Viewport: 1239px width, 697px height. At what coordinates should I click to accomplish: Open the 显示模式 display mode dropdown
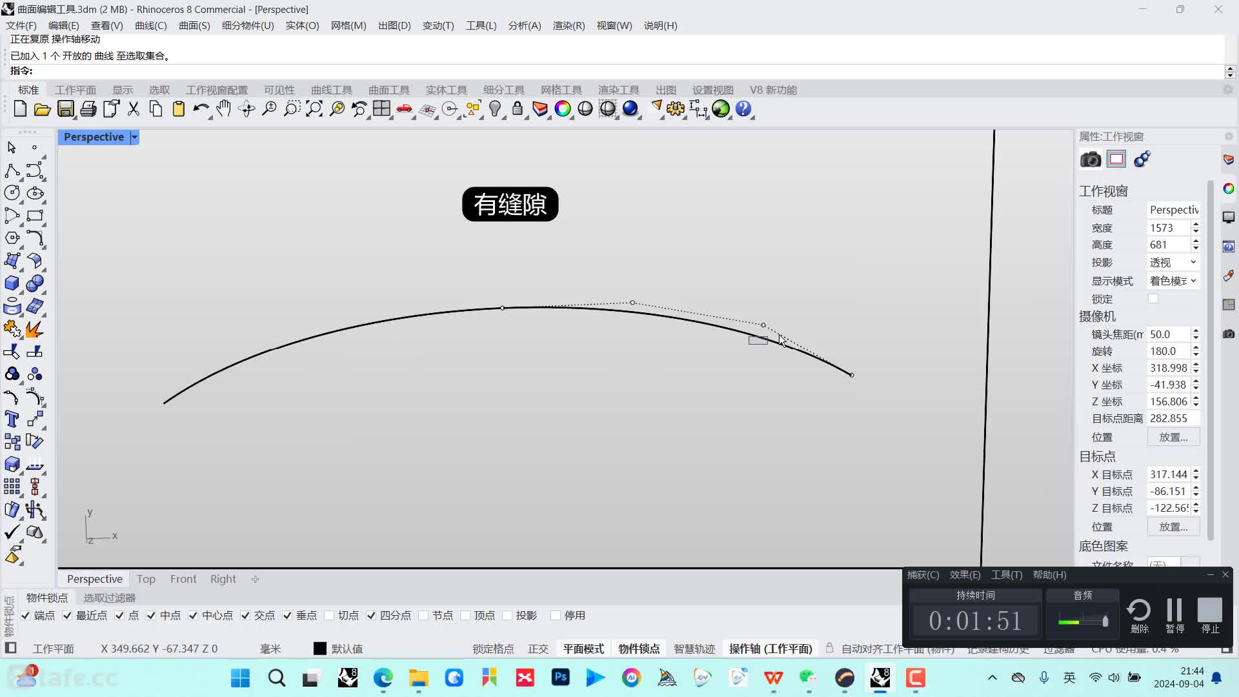[x=1173, y=281]
